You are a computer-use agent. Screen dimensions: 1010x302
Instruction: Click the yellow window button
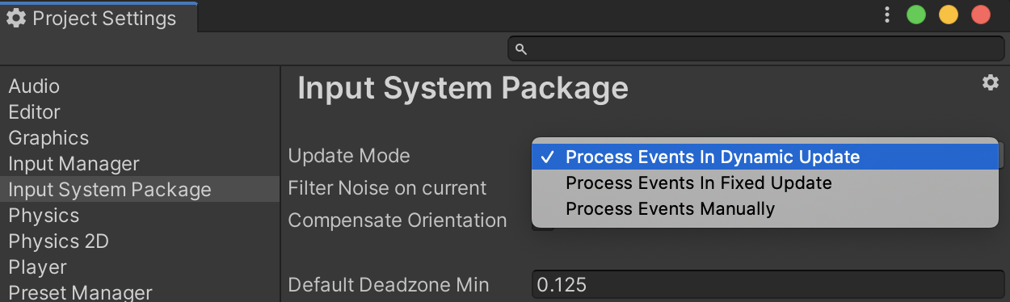click(x=948, y=15)
